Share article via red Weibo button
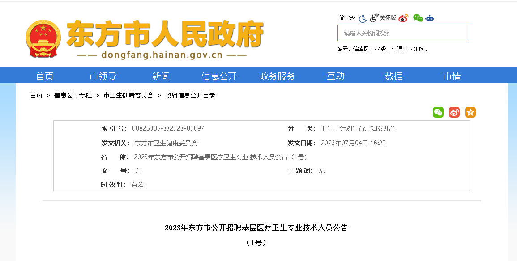The width and height of the screenshot is (517, 261). (454, 112)
